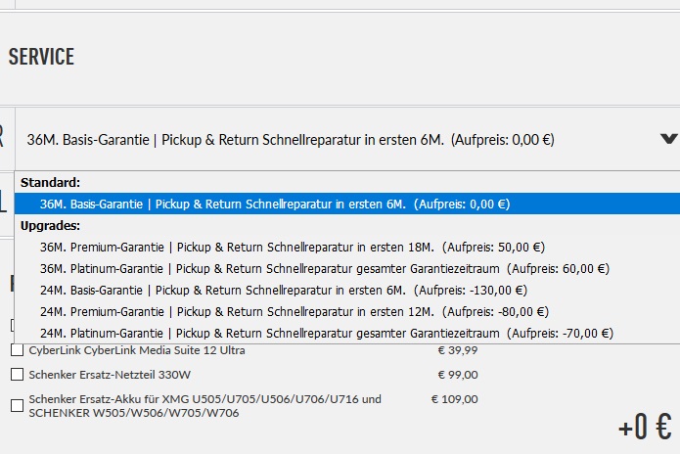Click the Upgrades: group label
680x454 pixels.
click(50, 226)
